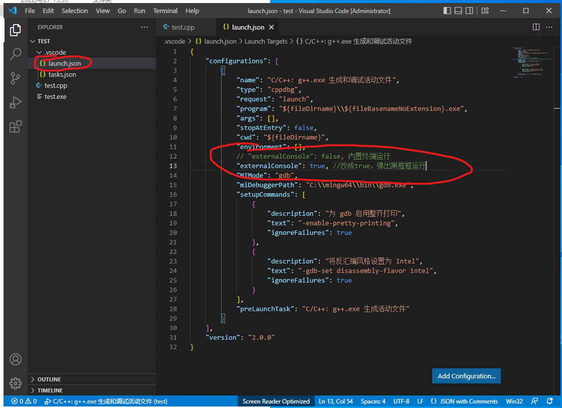Click the Split Editor icon
Screen dimensions: 562x408
pos(536,27)
